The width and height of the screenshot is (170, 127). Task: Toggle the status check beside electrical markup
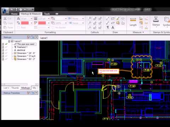pyautogui.click(x=6, y=50)
